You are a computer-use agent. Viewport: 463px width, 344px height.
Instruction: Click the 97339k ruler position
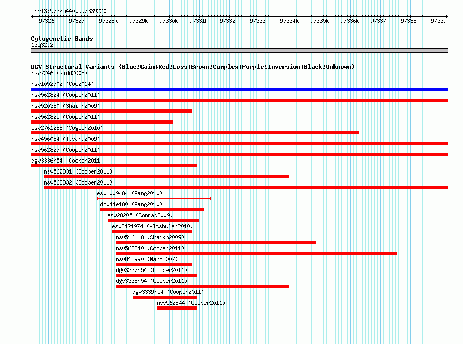(440, 21)
